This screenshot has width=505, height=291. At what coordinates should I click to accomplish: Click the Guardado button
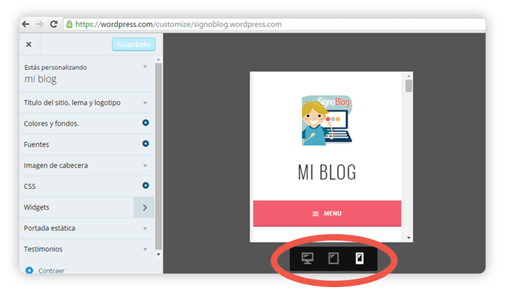pos(133,45)
